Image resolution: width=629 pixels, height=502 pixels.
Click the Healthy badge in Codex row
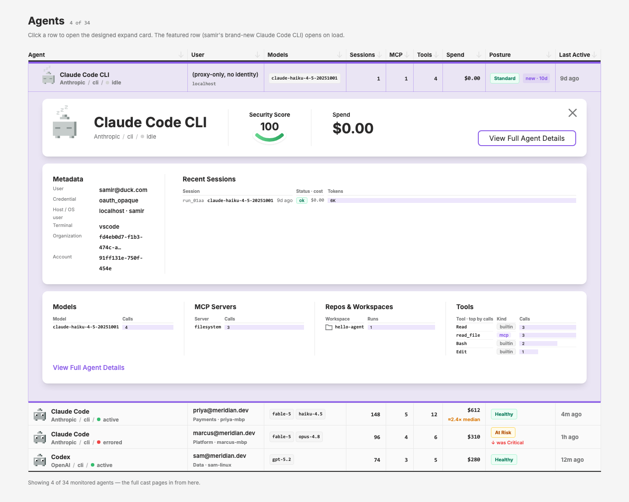pos(504,460)
